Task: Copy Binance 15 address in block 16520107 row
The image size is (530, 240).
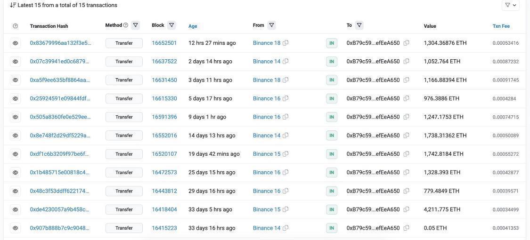Action: [285, 154]
